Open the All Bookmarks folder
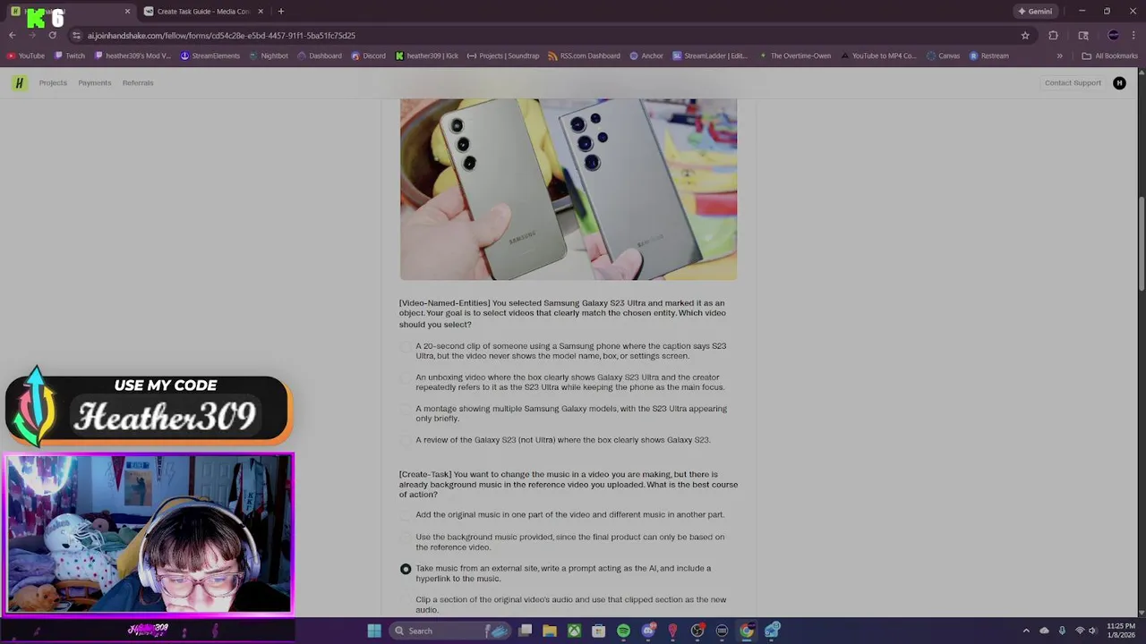This screenshot has height=644, width=1146. point(1110,55)
